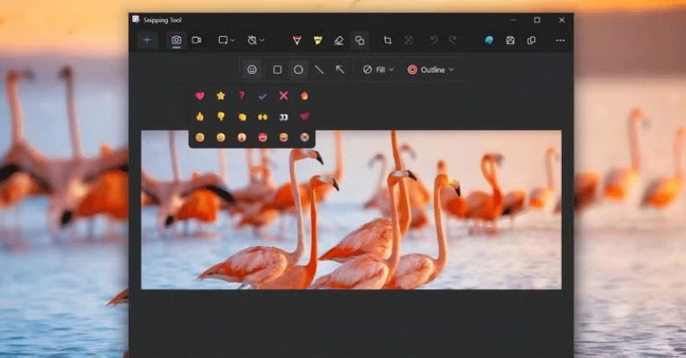686x358 pixels.
Task: Insert the frowning face emoji
Action: pyautogui.click(x=221, y=137)
